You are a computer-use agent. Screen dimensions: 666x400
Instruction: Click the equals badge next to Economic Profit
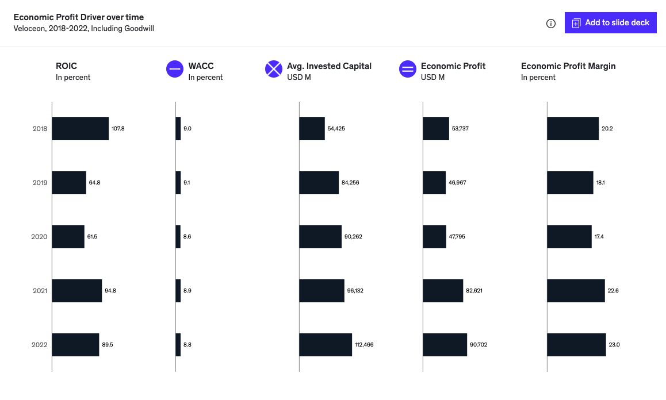(408, 69)
